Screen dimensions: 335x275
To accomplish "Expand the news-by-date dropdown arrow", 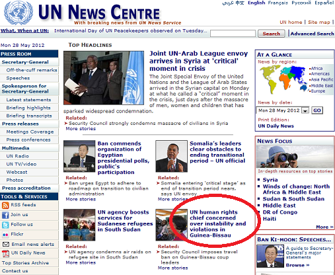I will (x=305, y=110).
